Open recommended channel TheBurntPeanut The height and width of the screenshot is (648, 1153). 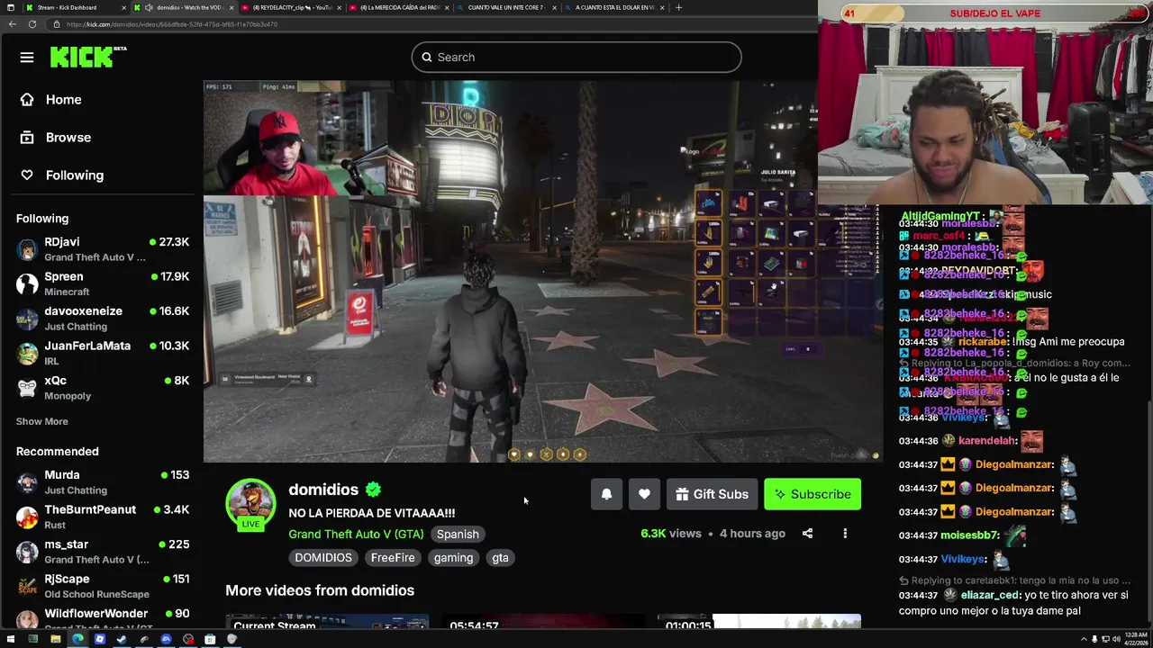[102, 517]
